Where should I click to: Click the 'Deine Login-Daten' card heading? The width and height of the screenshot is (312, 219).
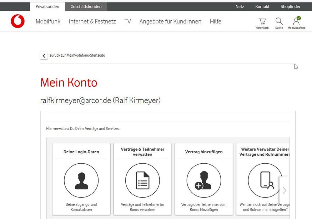click(81, 152)
